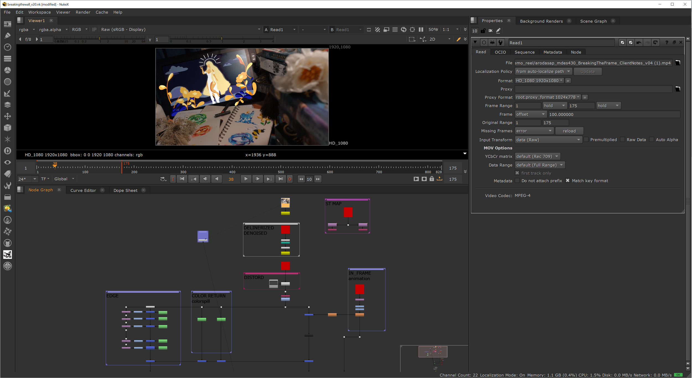This screenshot has width=692, height=378.
Task: Toggle the Premultiplied checkbox
Action: click(586, 140)
